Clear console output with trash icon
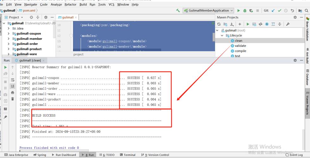 [13, 99]
